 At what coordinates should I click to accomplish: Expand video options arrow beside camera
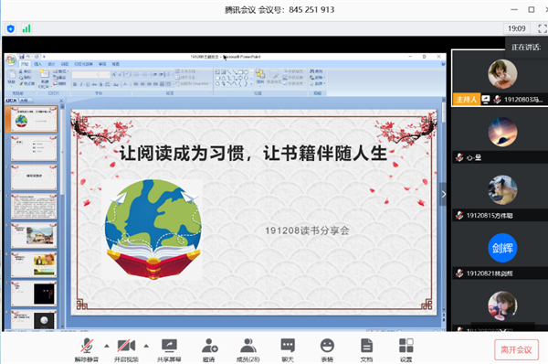click(146, 346)
